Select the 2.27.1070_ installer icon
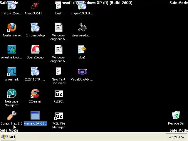This screenshot has height=141, width=188. [x=35, y=71]
